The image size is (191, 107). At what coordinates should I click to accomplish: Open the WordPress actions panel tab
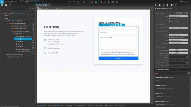click(x=172, y=5)
